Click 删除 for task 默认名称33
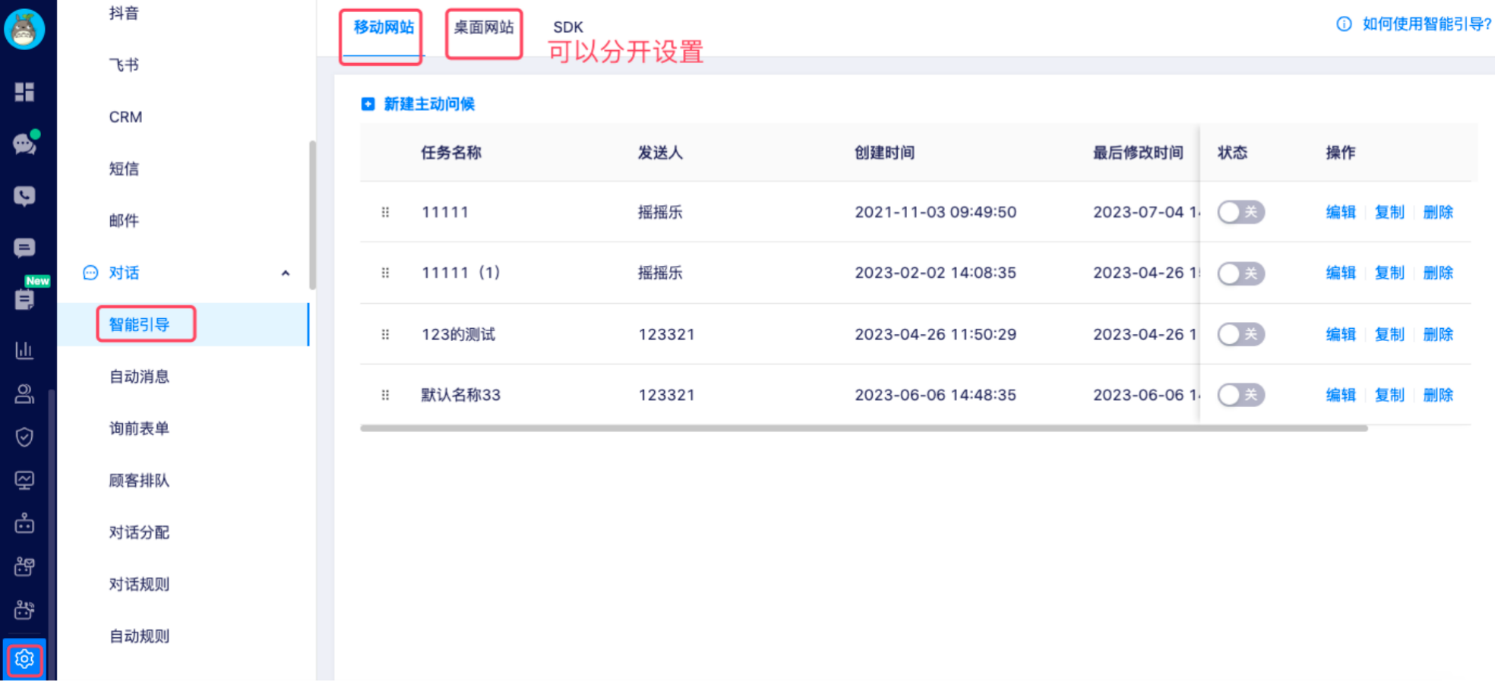 click(x=1438, y=395)
